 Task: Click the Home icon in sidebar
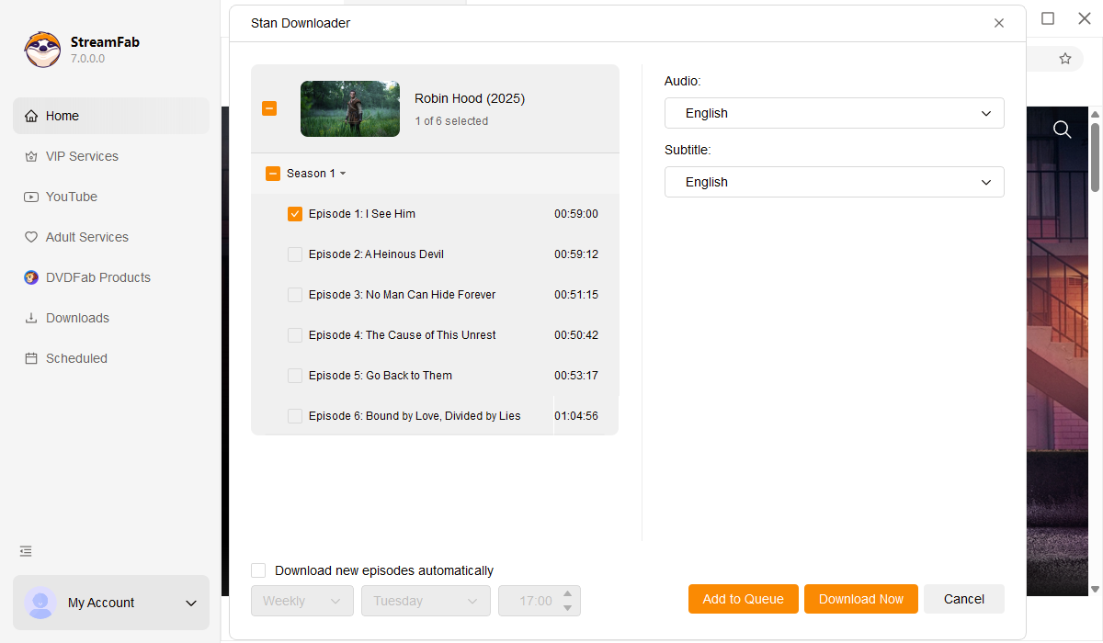coord(31,116)
